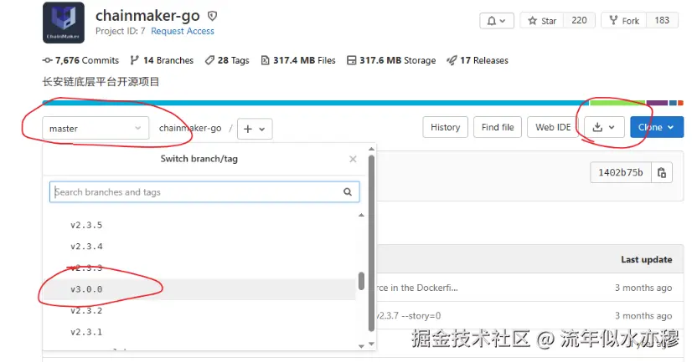Open 317.6 MB Storage link
The height and width of the screenshot is (362, 692).
point(391,60)
